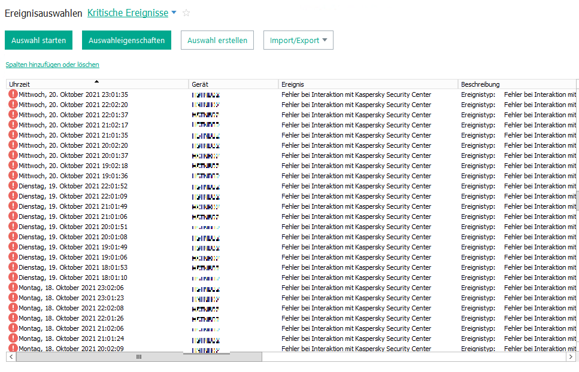Click the alert icon for 18. Oktober 21:01:24
This screenshot has height=372, width=579.
tap(13, 339)
